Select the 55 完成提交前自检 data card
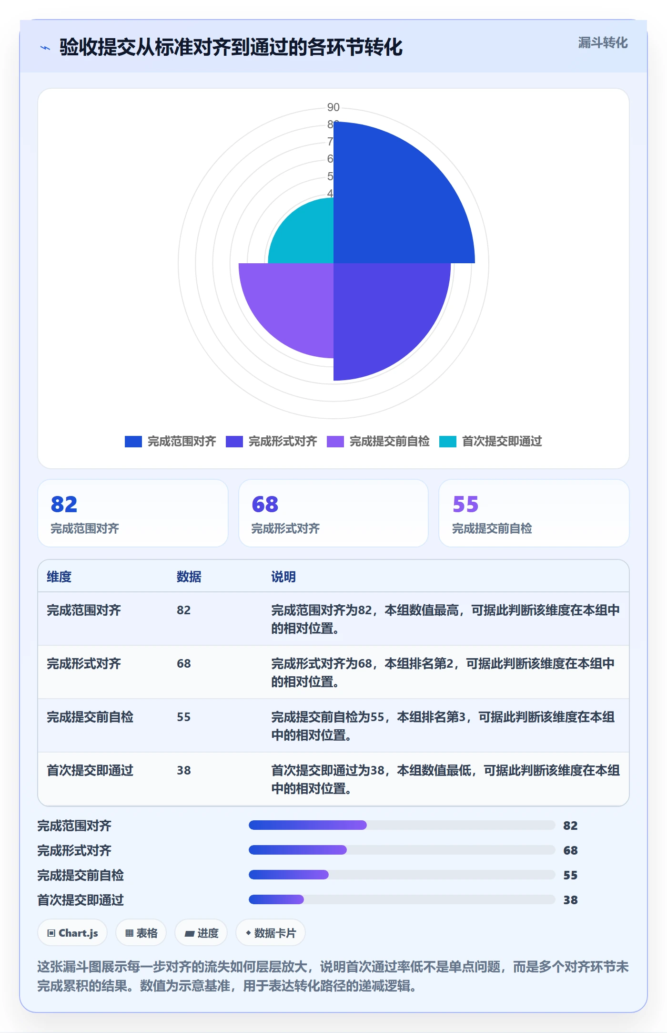This screenshot has height=1033, width=667. [x=534, y=513]
